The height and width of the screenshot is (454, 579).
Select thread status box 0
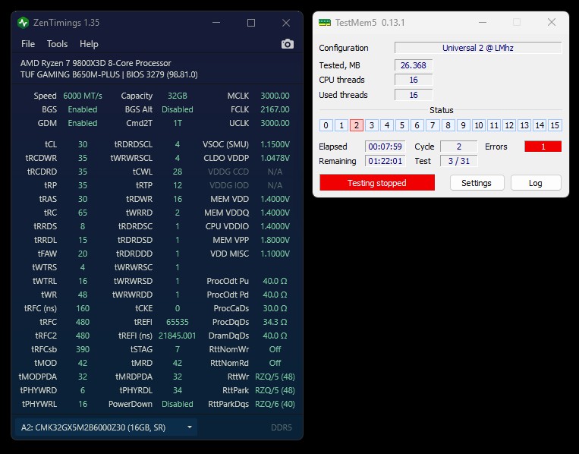(x=326, y=125)
